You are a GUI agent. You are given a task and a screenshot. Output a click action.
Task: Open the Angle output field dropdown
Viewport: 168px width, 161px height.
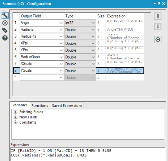click(x=61, y=23)
